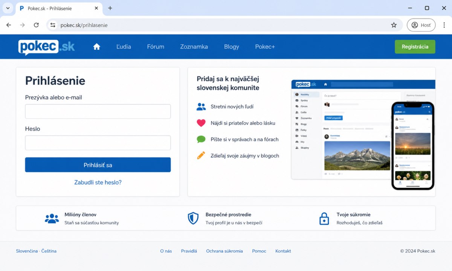Click the heart icon beside Nájdi si priateľov
Viewport: 452px width, 271px height.
click(x=201, y=123)
